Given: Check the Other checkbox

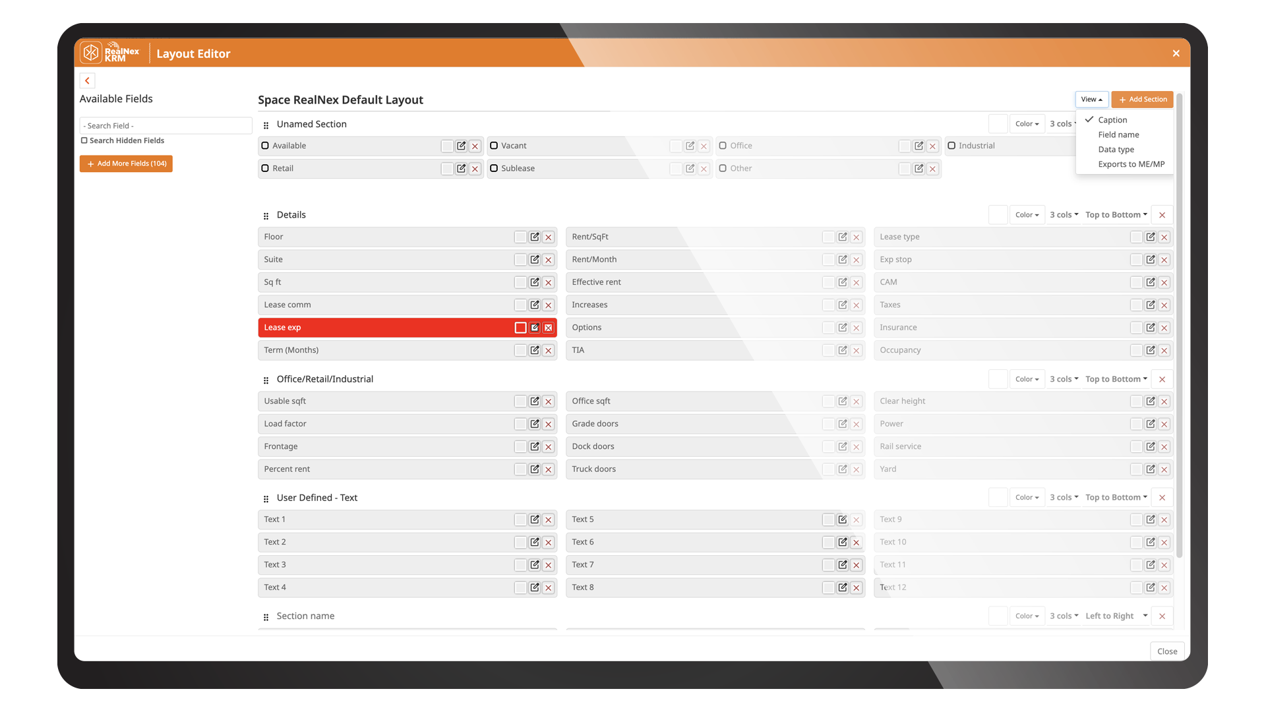Looking at the screenshot, I should point(723,168).
